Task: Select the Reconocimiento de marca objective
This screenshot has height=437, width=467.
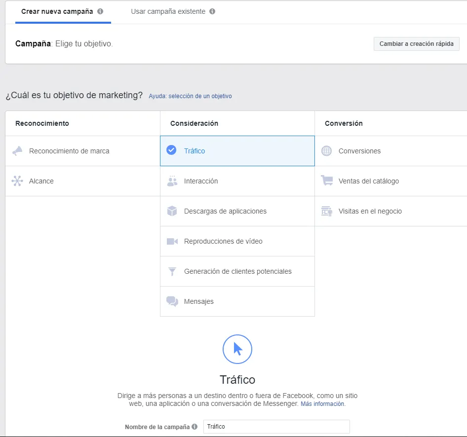Action: pyautogui.click(x=83, y=151)
